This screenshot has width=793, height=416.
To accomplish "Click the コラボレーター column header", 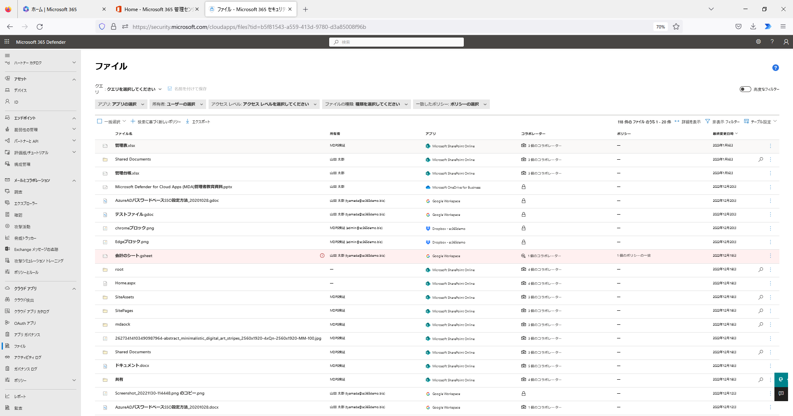I will (533, 134).
